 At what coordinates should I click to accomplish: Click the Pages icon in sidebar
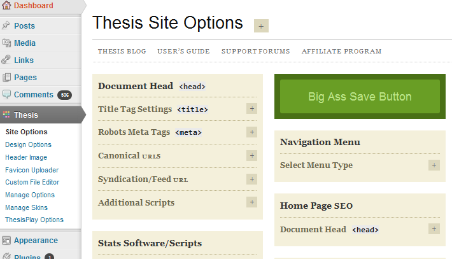point(6,77)
